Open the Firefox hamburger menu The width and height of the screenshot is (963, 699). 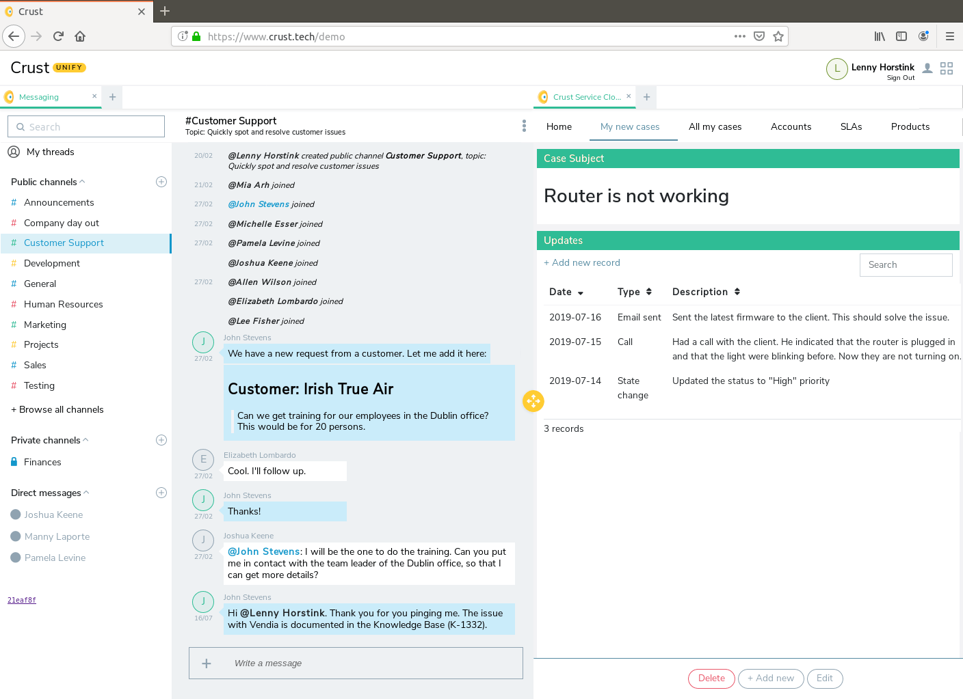click(x=949, y=36)
